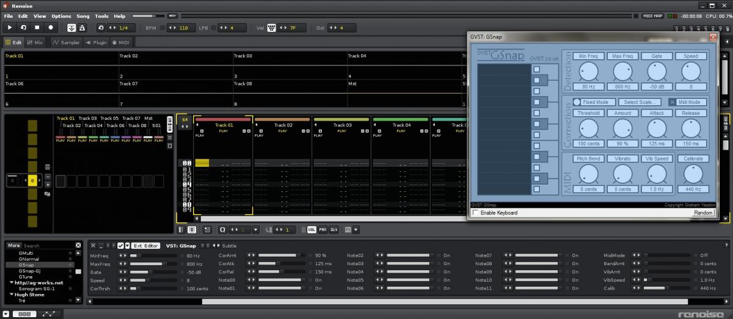
Task: Click the block loop icon beside 1/4
Action: [101, 28]
